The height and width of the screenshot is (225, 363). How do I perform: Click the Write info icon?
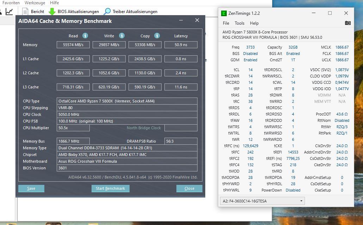122,36
